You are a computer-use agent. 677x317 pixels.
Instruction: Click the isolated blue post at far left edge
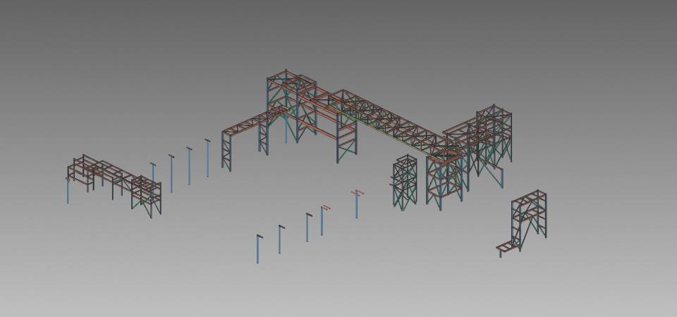(68, 191)
